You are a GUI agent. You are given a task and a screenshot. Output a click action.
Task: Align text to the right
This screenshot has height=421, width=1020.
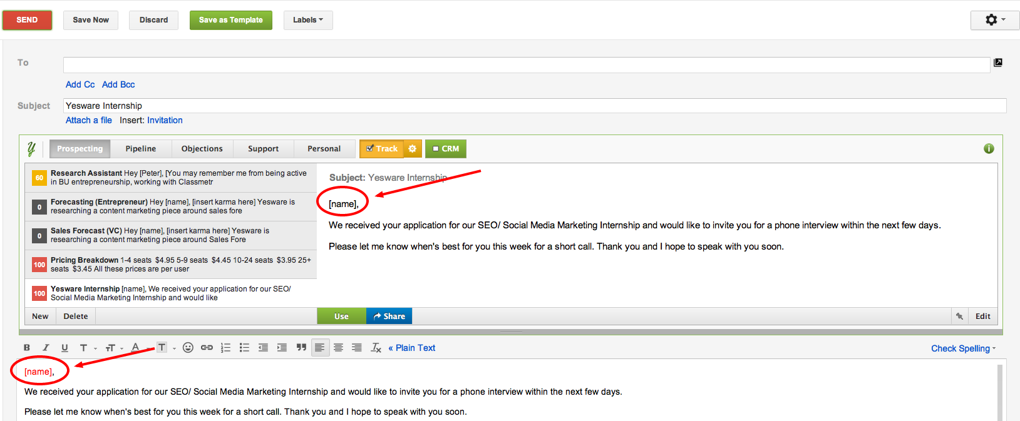(357, 348)
